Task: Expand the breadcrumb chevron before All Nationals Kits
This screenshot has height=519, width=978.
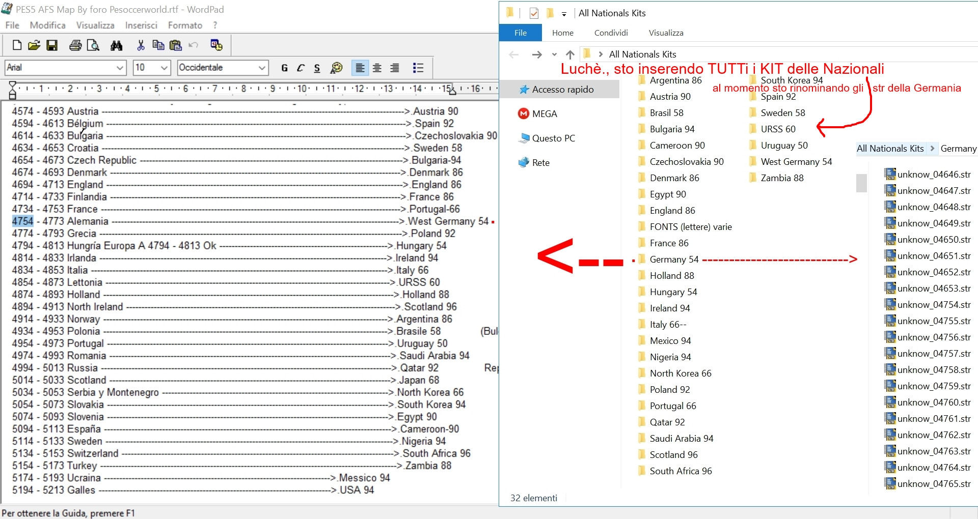Action: click(x=601, y=54)
